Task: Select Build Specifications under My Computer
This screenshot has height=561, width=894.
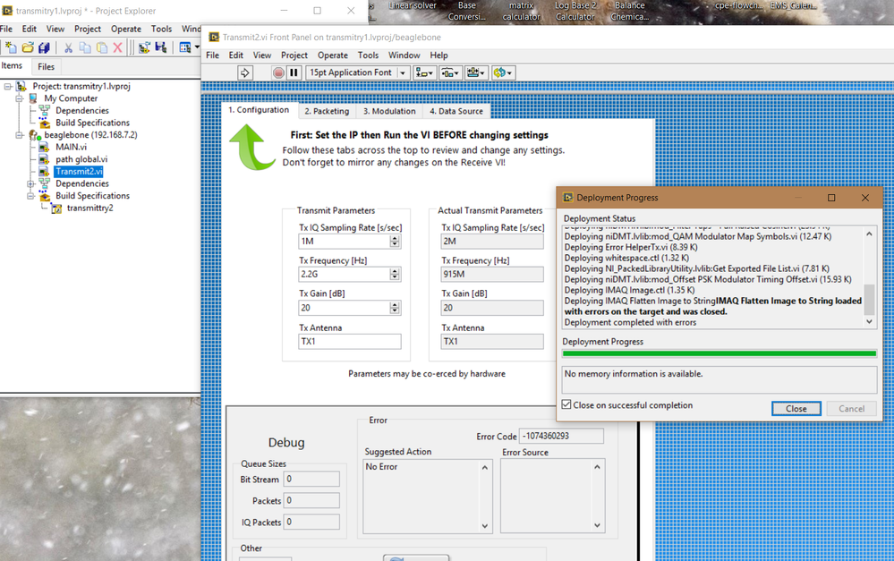Action: pos(92,123)
